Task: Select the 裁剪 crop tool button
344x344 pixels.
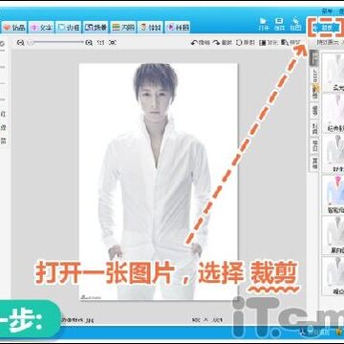Action: coord(326,27)
